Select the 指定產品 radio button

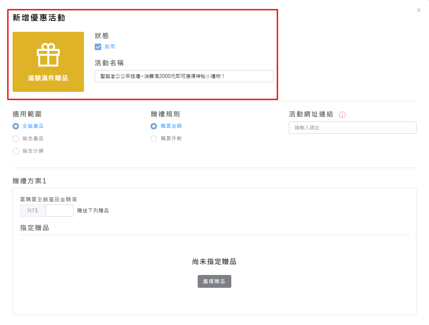16,139
